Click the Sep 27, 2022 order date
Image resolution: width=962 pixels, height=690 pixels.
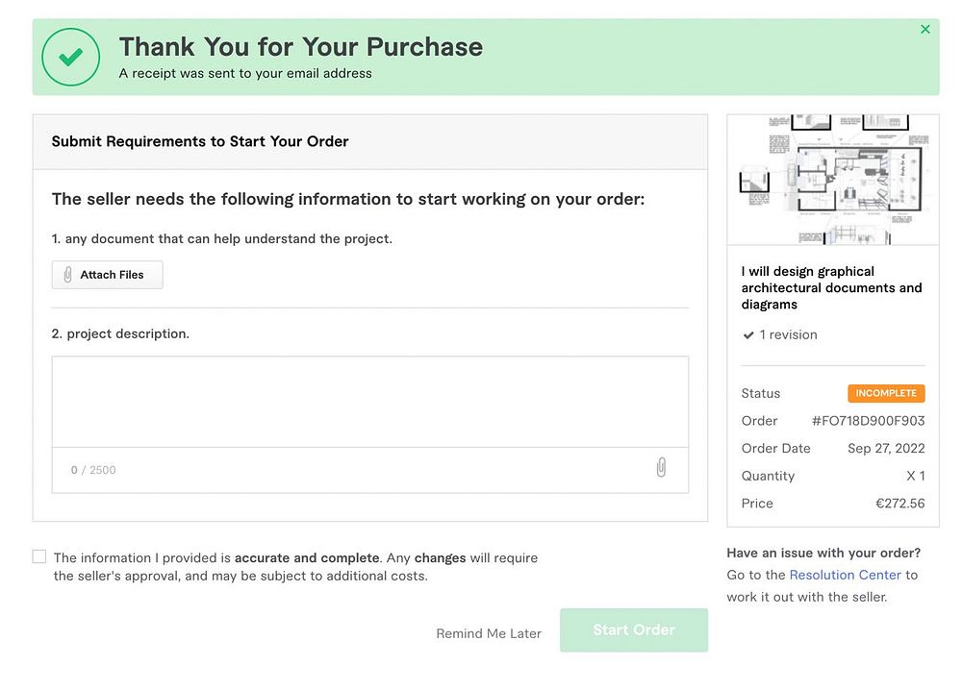[x=886, y=449]
